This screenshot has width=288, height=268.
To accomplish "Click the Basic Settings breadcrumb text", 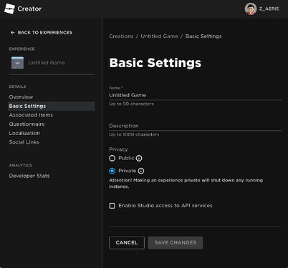I will tap(203, 36).
